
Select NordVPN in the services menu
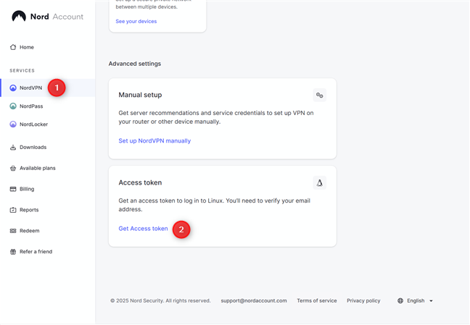point(30,88)
